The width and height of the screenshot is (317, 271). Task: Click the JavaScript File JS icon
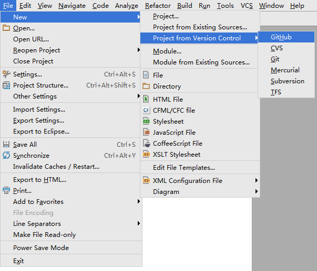pyautogui.click(x=146, y=132)
